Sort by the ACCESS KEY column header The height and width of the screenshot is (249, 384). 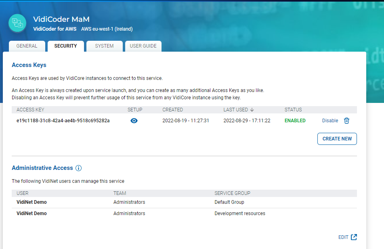click(x=30, y=110)
